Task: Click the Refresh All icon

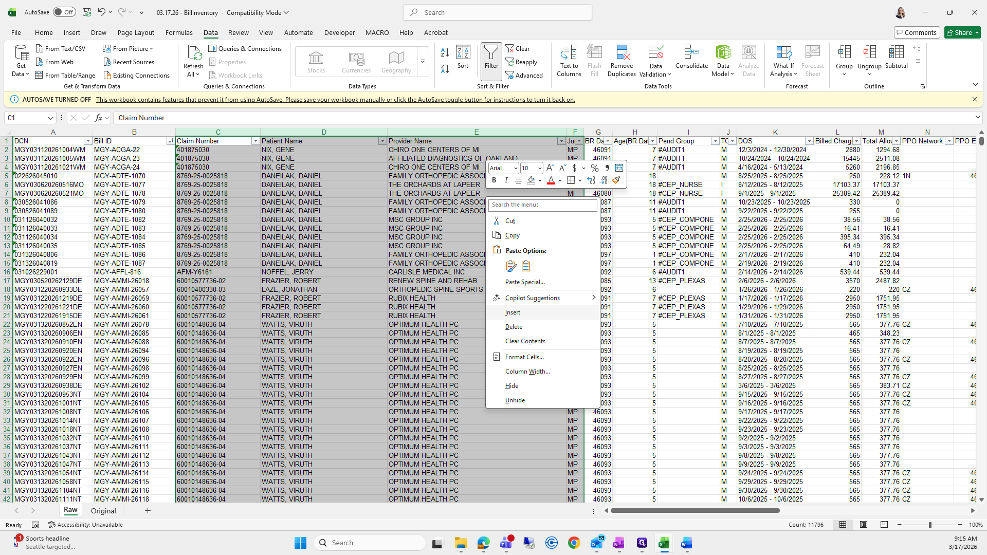Action: (193, 53)
